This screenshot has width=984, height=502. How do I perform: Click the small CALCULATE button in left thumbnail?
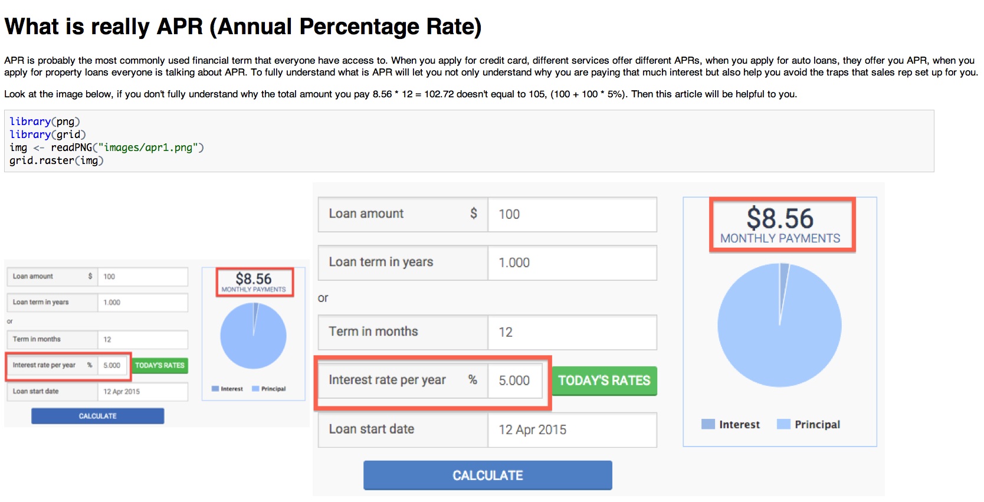tap(97, 416)
